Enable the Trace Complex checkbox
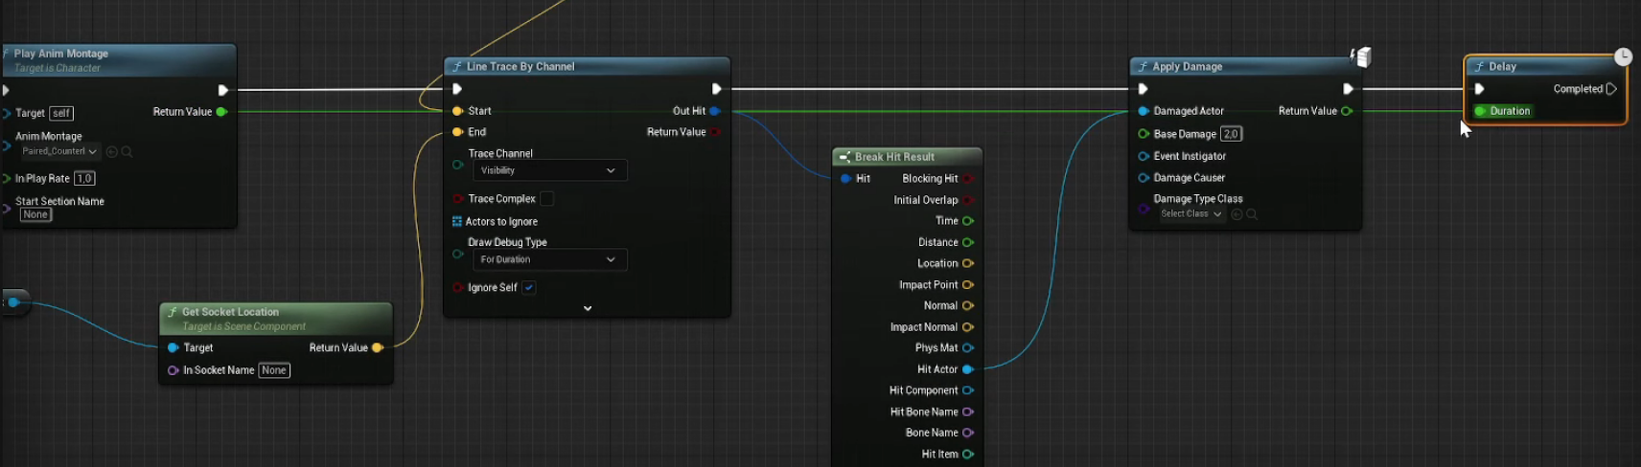The height and width of the screenshot is (467, 1641). [546, 199]
